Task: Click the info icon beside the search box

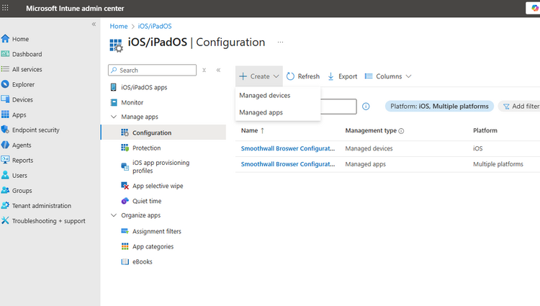Action: pyautogui.click(x=366, y=107)
